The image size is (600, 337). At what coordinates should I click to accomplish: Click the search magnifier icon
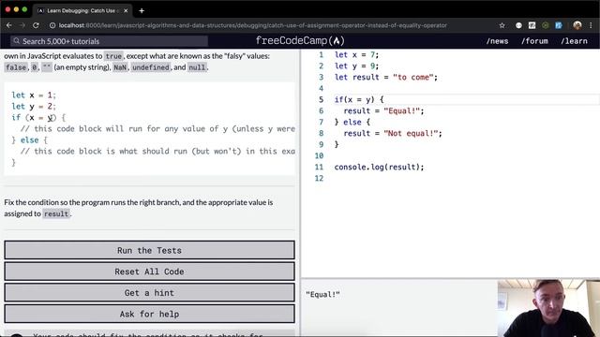pyautogui.click(x=17, y=41)
